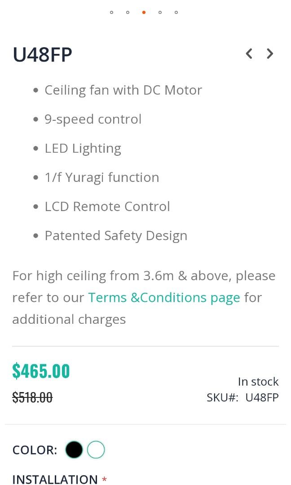Image resolution: width=291 pixels, height=485 pixels.
Task: Click the crossed-out original price $518.00
Action: point(32,397)
